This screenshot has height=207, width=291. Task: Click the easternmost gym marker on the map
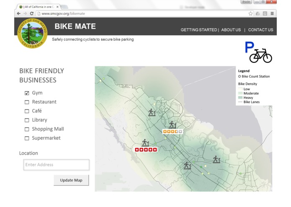click(x=216, y=160)
